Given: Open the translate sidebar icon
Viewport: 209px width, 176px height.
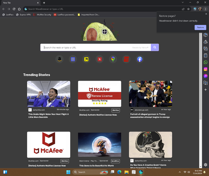Looking at the screenshot, I should (x=206, y=83).
